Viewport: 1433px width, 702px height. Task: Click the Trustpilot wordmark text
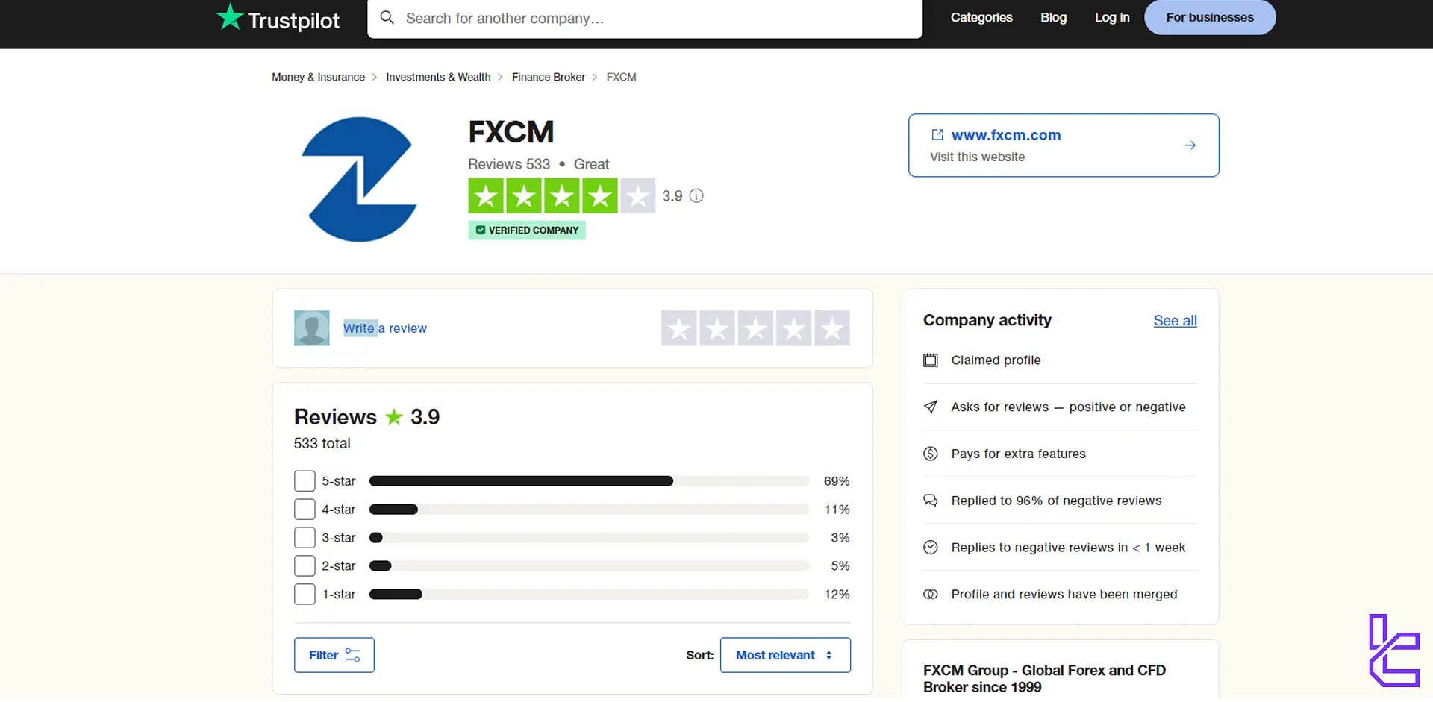(293, 20)
